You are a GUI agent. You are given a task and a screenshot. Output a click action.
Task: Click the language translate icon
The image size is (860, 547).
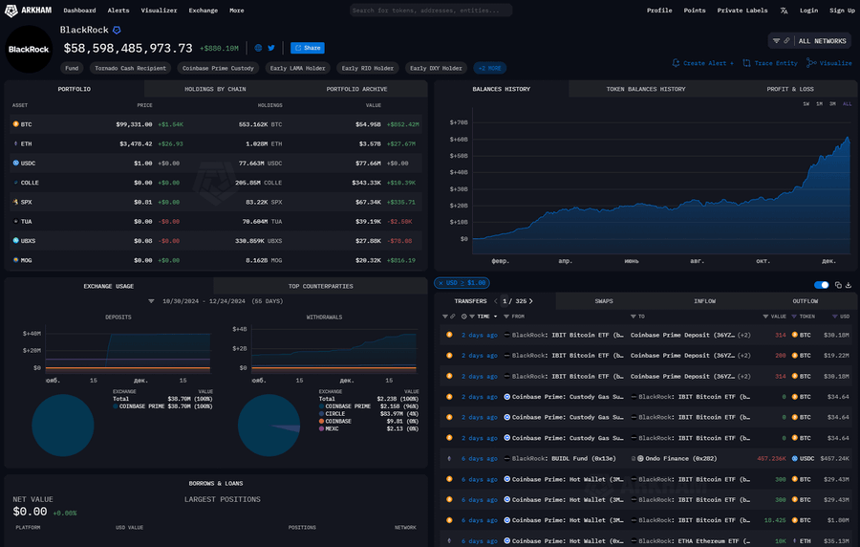coord(784,11)
